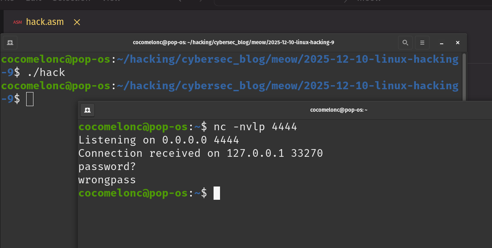Open the File menu
The height and width of the screenshot is (248, 492).
click(x=7, y=1)
